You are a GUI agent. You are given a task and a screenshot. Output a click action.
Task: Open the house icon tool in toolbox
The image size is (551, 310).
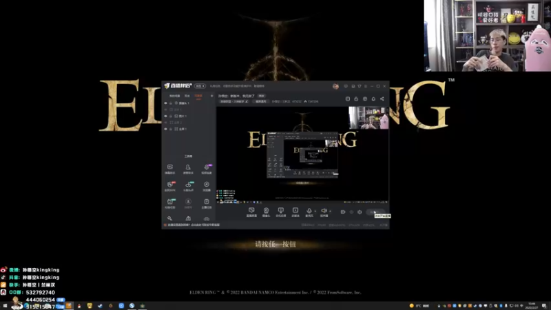click(x=188, y=218)
